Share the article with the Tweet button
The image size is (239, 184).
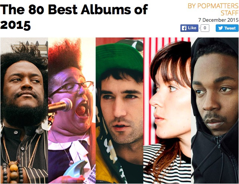pyautogui.click(x=227, y=28)
